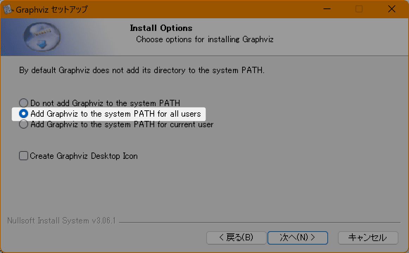Click the highlighted all-users option label text
The image size is (409, 253).
116,114
